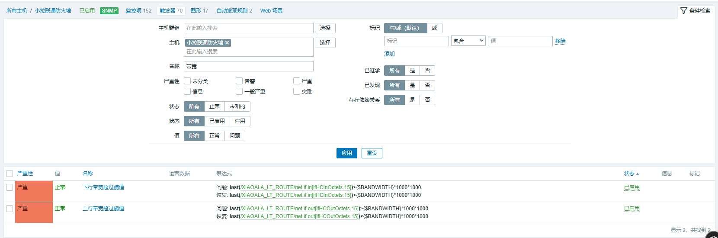Image resolution: width=718 pixels, height=238 pixels.
Task: Click 选择 button for 主机群组
Action: (325, 28)
